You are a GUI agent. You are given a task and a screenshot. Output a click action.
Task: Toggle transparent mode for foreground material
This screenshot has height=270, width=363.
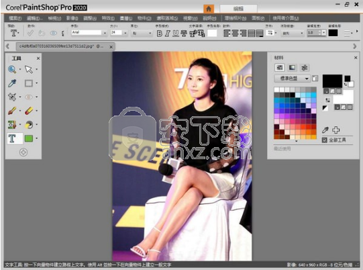tap(339, 91)
